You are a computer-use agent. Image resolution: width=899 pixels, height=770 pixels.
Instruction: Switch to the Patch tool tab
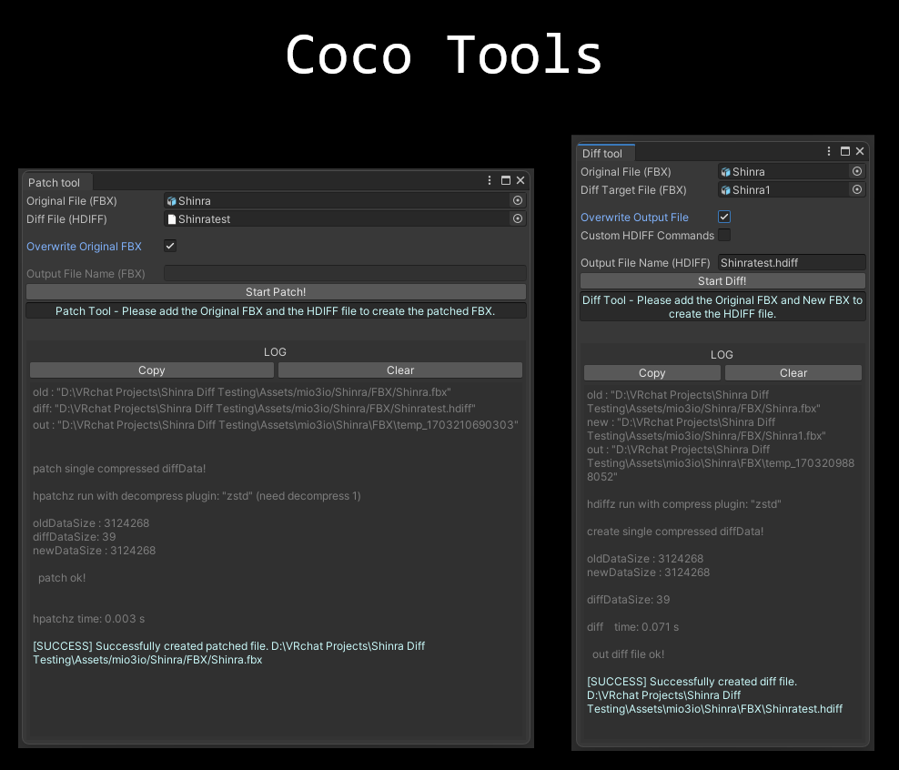click(56, 182)
